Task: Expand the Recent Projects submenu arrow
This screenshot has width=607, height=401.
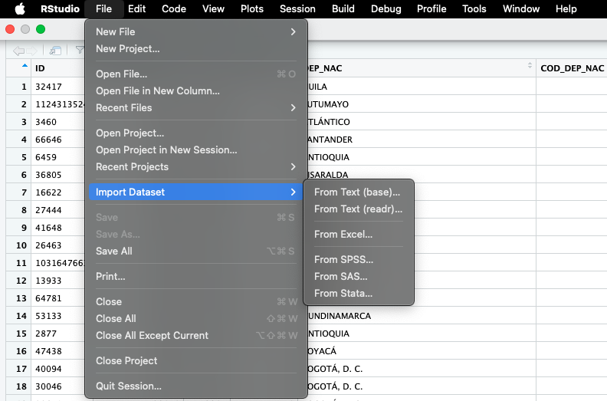Action: pyautogui.click(x=293, y=166)
